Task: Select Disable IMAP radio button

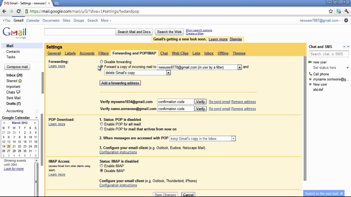Action: coord(101,171)
